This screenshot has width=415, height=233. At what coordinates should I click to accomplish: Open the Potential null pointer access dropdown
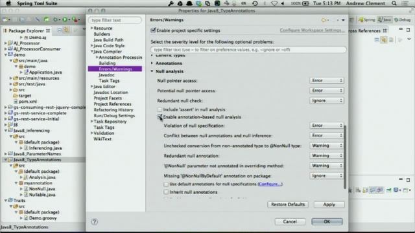point(327,91)
